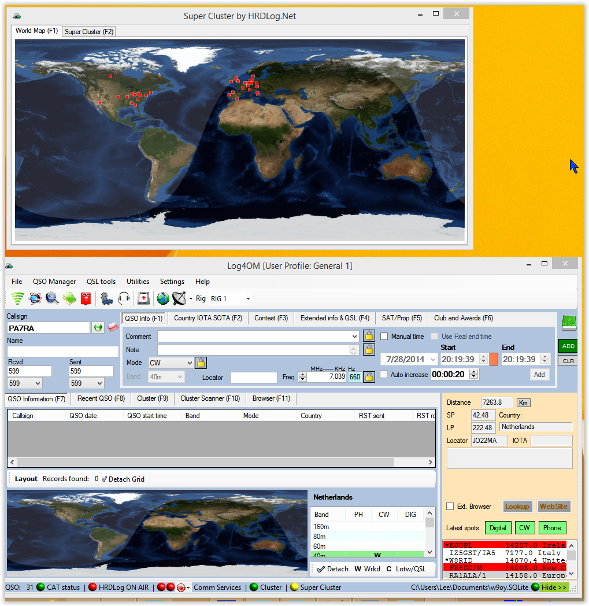Screen dimensions: 589x606
Task: Open the Comment dropdown list
Action: pyautogui.click(x=354, y=336)
